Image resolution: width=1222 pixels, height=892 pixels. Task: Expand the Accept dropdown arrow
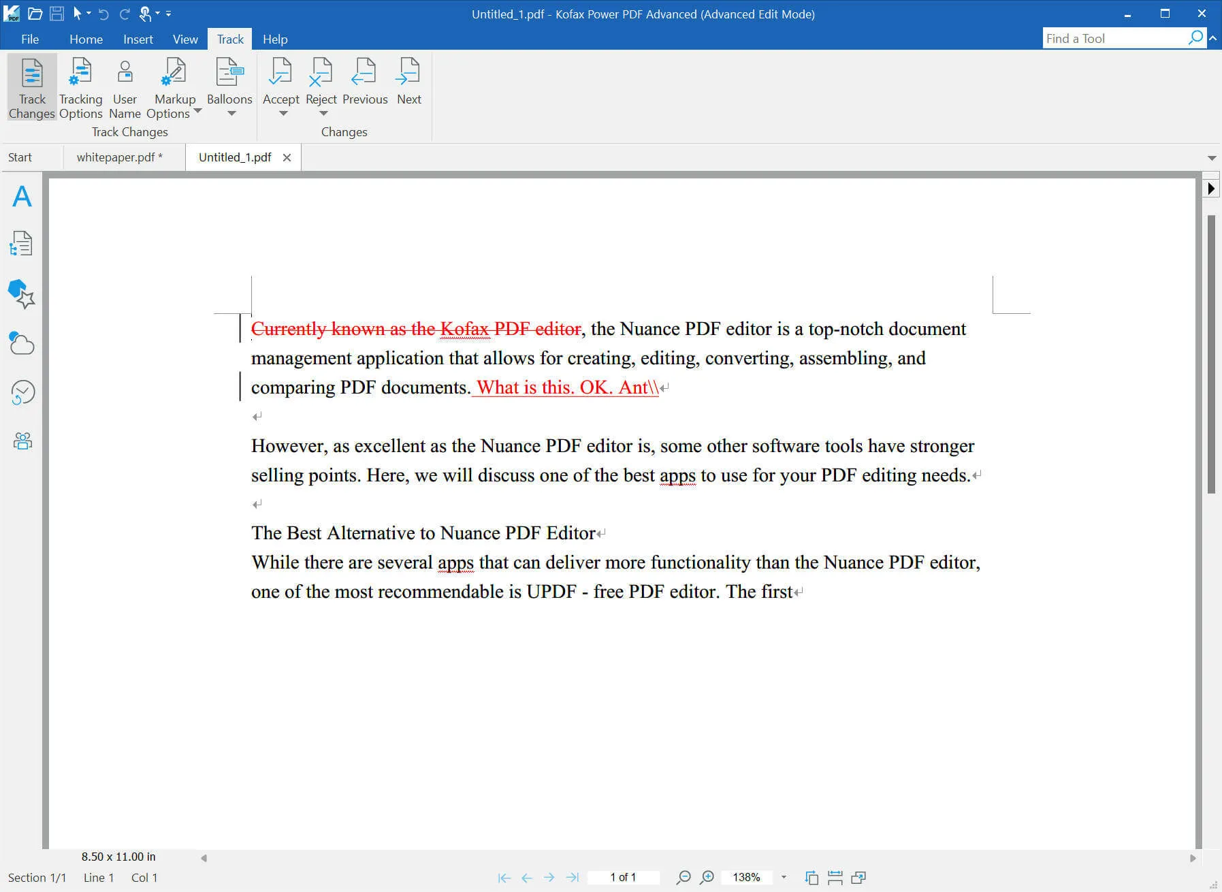pos(283,114)
